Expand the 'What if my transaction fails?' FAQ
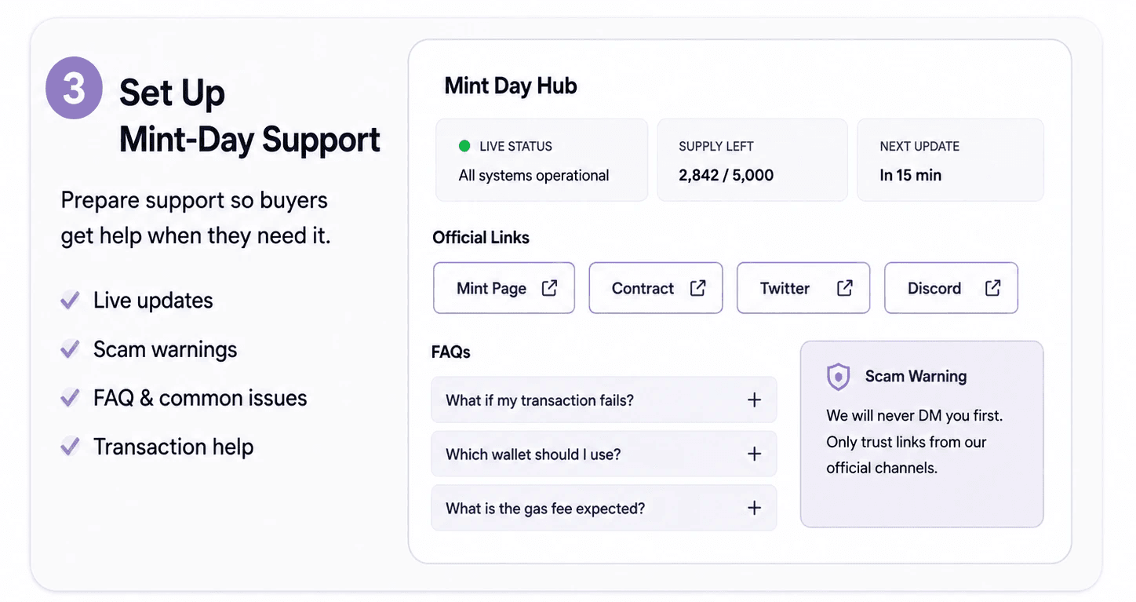Viewport: 1136px width, 602px height. pyautogui.click(x=604, y=400)
